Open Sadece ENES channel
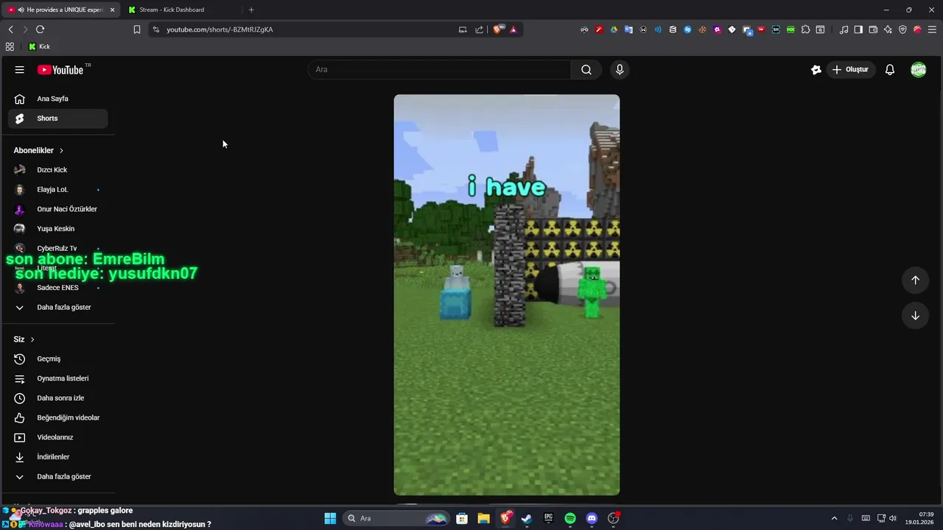 [x=57, y=288]
